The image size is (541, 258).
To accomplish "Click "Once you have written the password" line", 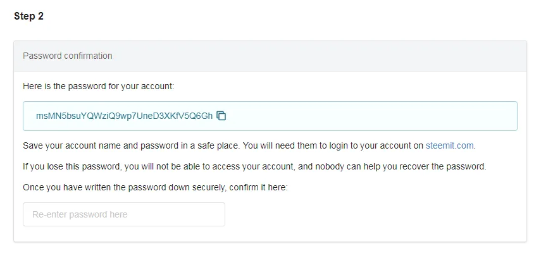I will pyautogui.click(x=95, y=188).
